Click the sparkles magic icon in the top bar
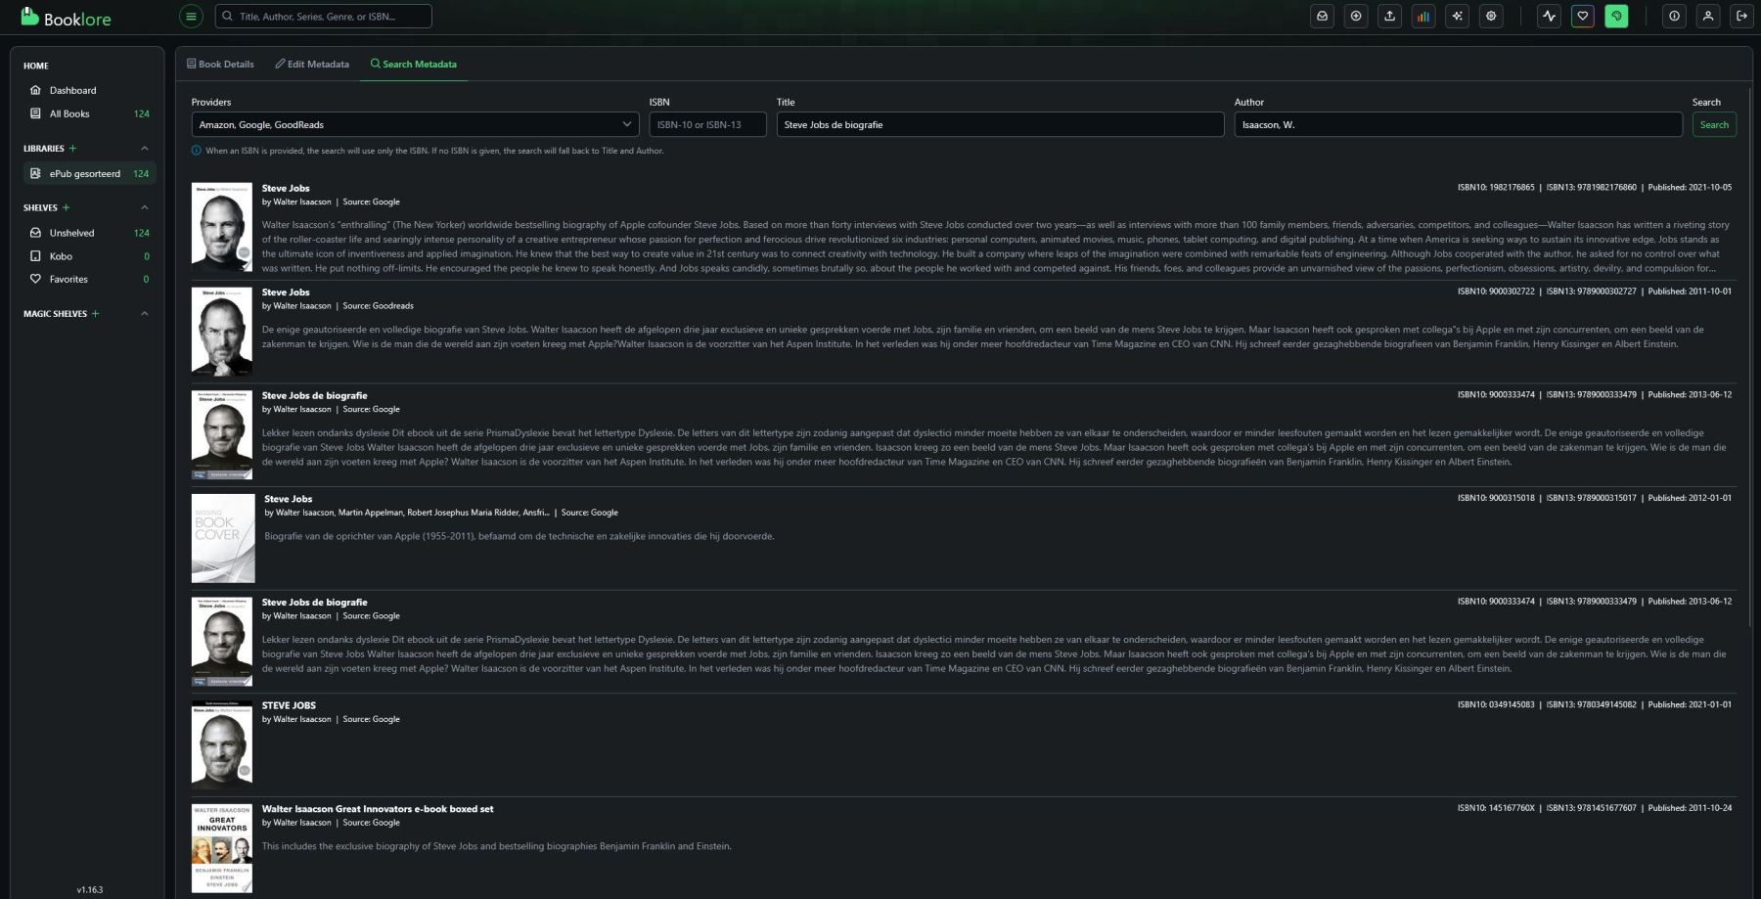The width and height of the screenshot is (1761, 899). [x=1457, y=16]
